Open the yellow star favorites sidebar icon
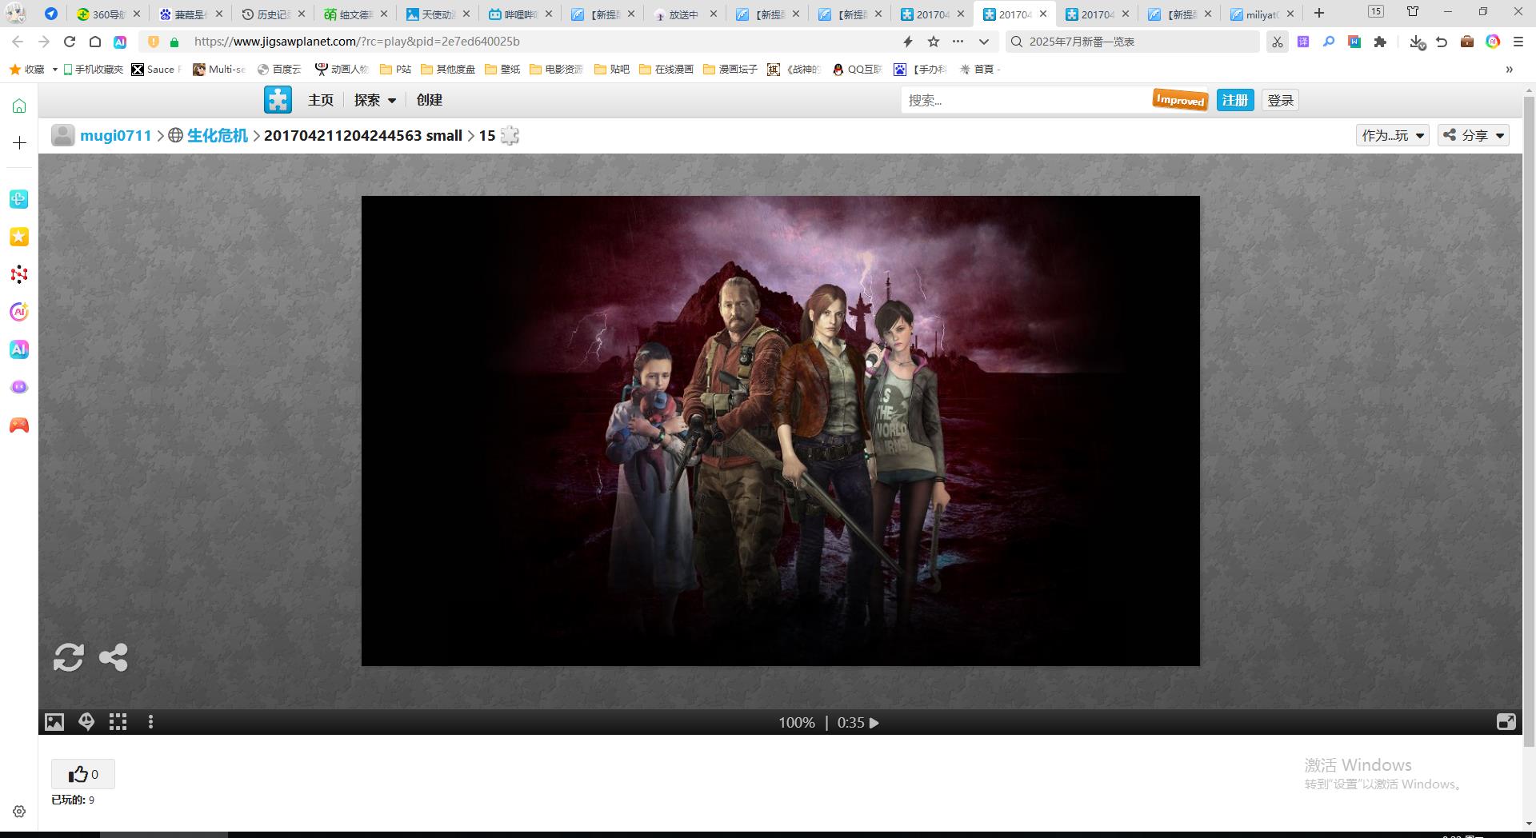The image size is (1536, 838). 19,237
